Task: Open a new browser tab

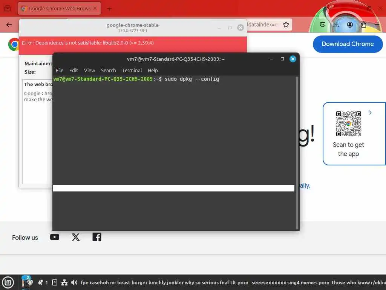Action: (109, 9)
